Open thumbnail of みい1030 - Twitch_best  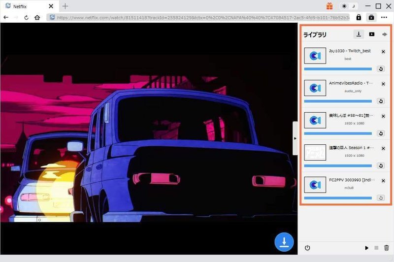coord(315,56)
